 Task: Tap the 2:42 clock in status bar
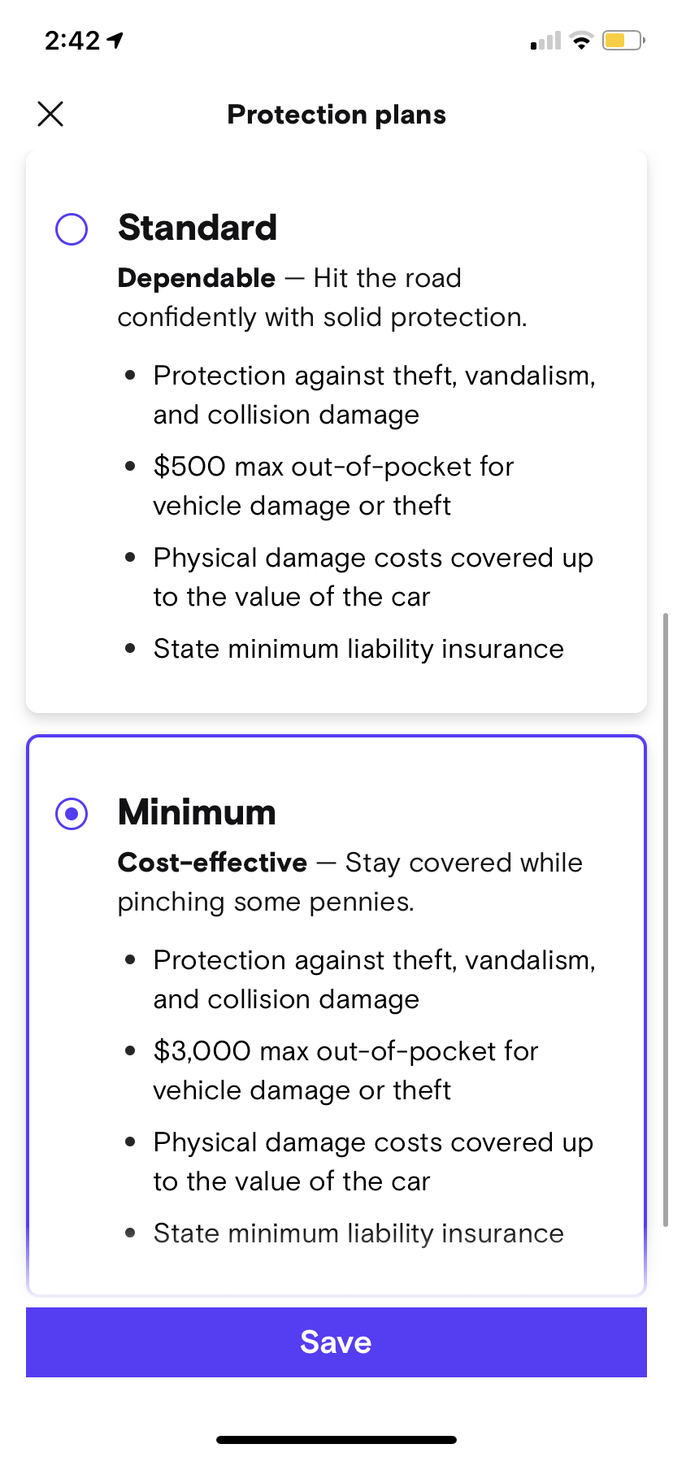pyautogui.click(x=72, y=40)
